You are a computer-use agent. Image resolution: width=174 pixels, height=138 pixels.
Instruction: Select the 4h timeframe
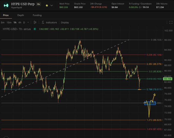click(20, 23)
